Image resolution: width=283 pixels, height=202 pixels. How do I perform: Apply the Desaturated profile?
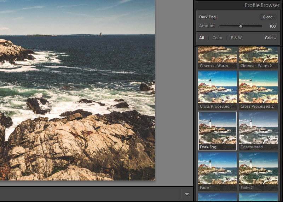[258, 131]
